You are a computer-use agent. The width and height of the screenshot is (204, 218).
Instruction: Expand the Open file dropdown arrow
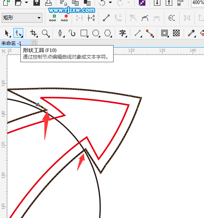point(26,2)
